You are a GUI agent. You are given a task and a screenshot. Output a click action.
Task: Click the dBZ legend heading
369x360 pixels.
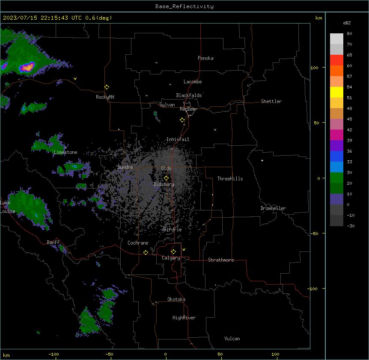[347, 23]
